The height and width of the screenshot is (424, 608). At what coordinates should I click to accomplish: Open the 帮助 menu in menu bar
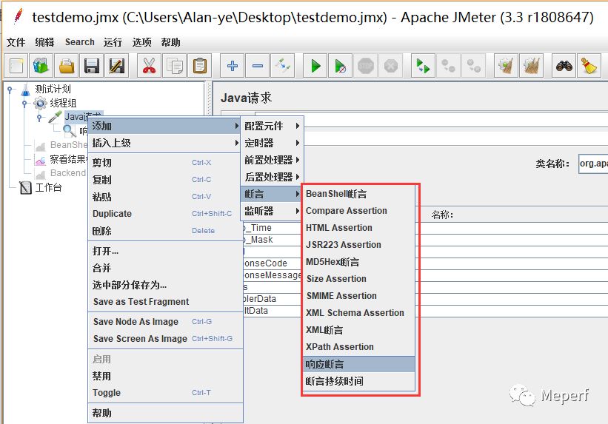pyautogui.click(x=170, y=42)
